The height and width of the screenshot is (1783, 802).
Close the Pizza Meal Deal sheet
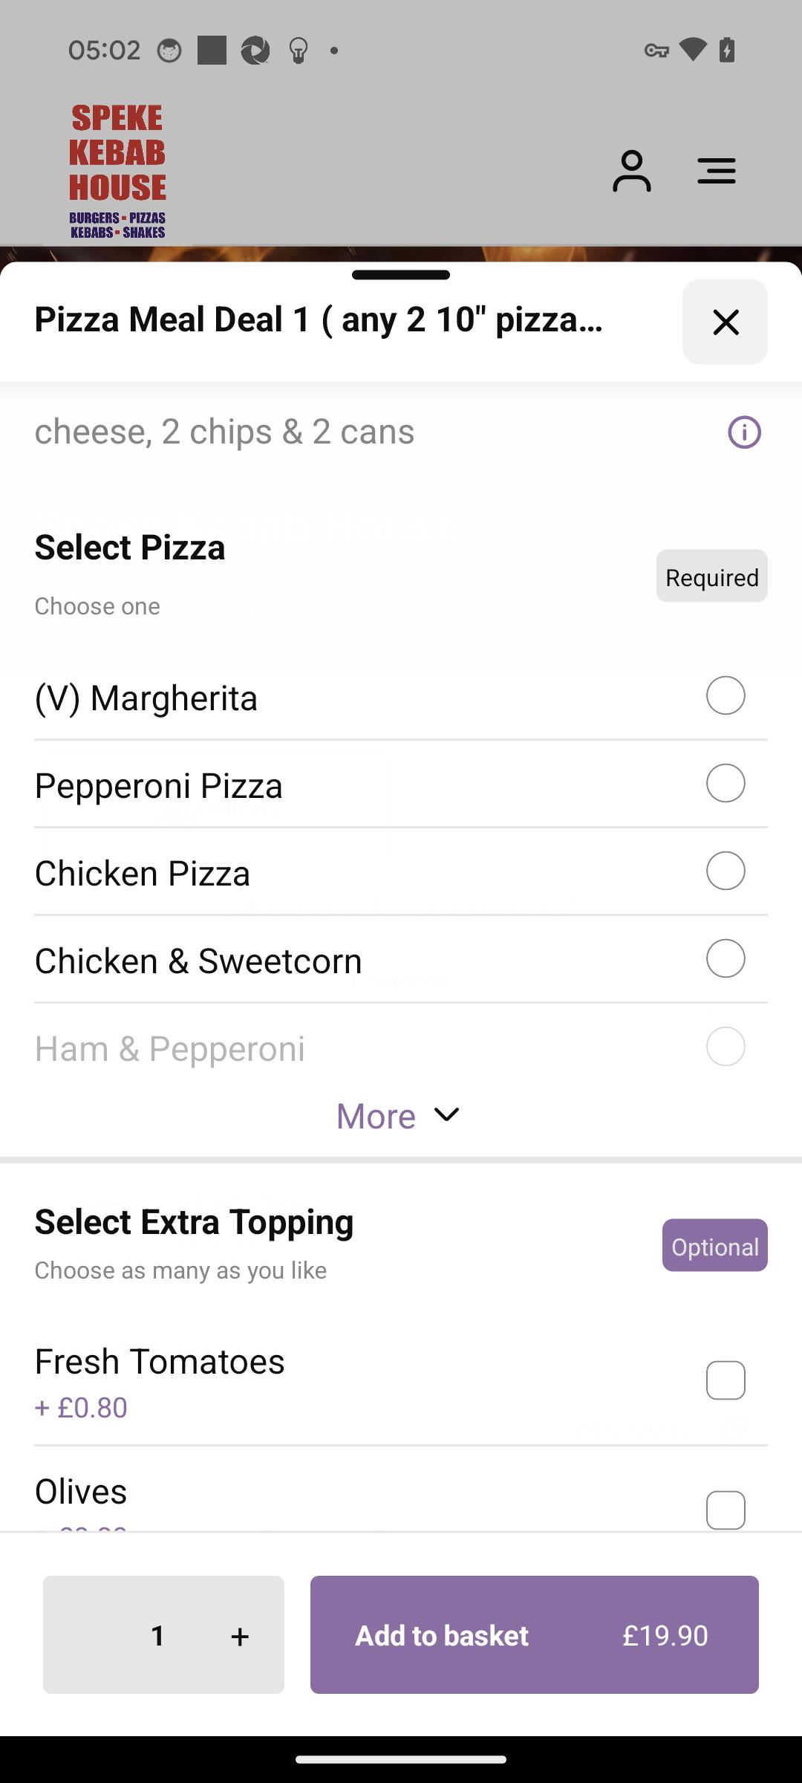(725, 322)
